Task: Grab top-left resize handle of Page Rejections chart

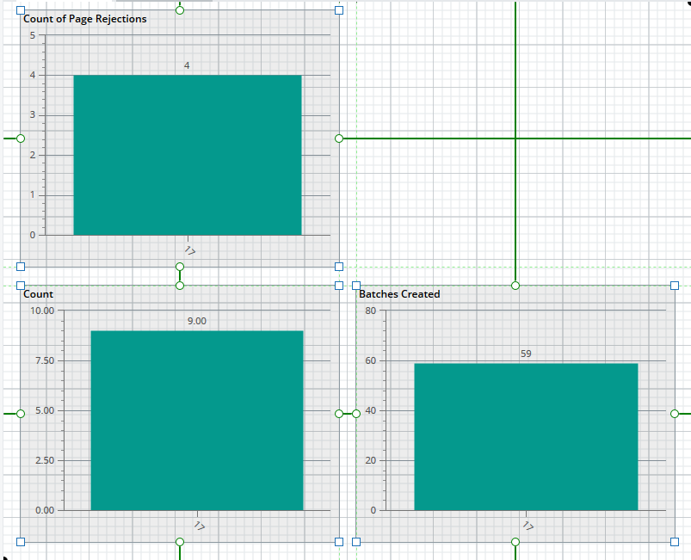Action: coord(21,10)
